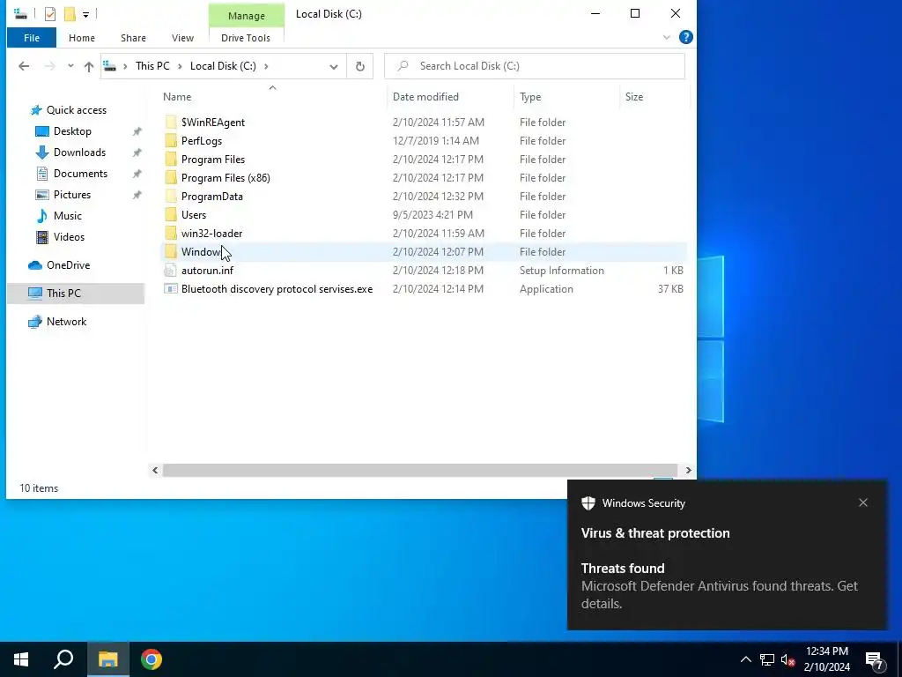Select Quick access in navigation pane
Screen dimensions: 902x677
pos(77,110)
